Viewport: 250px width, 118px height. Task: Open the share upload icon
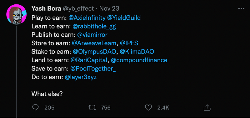point(207,107)
